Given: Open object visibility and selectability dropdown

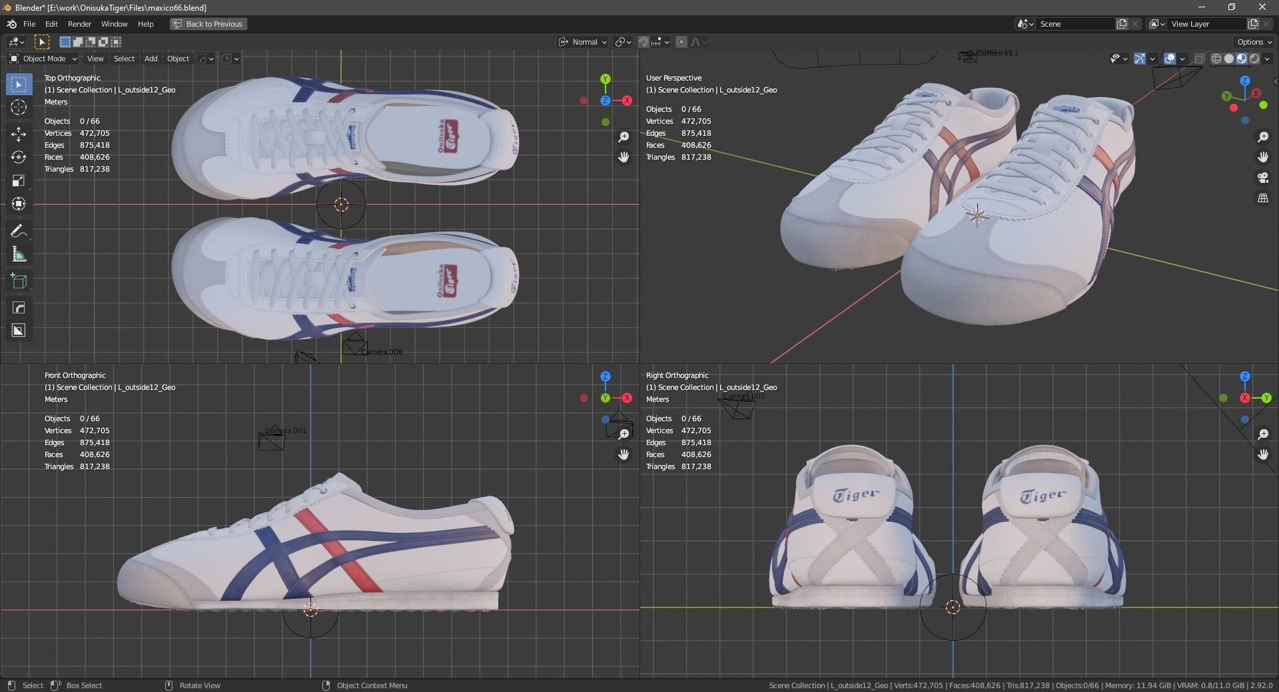Looking at the screenshot, I should (x=1119, y=59).
